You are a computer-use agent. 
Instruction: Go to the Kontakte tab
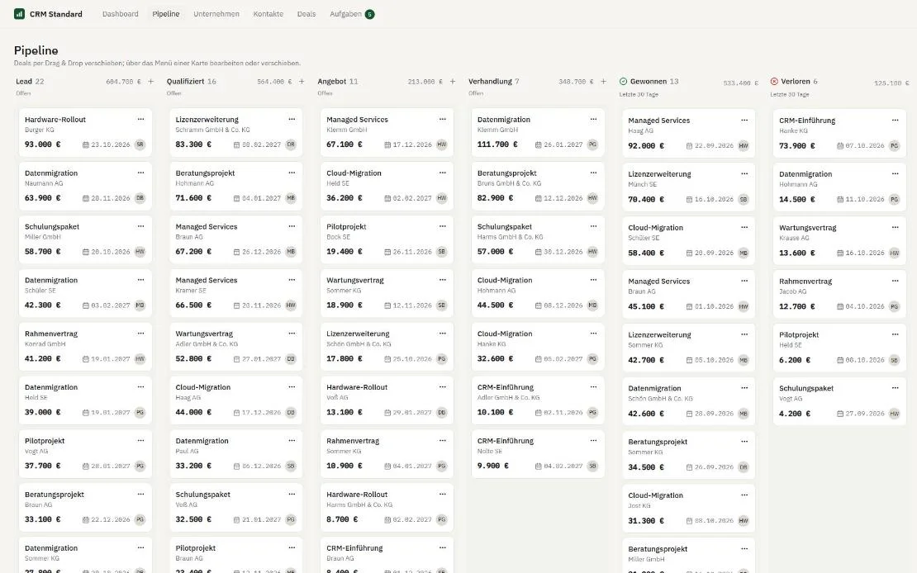tap(268, 14)
